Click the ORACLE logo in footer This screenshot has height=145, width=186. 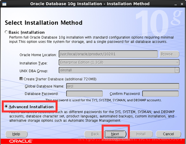pyautogui.click(x=21, y=141)
